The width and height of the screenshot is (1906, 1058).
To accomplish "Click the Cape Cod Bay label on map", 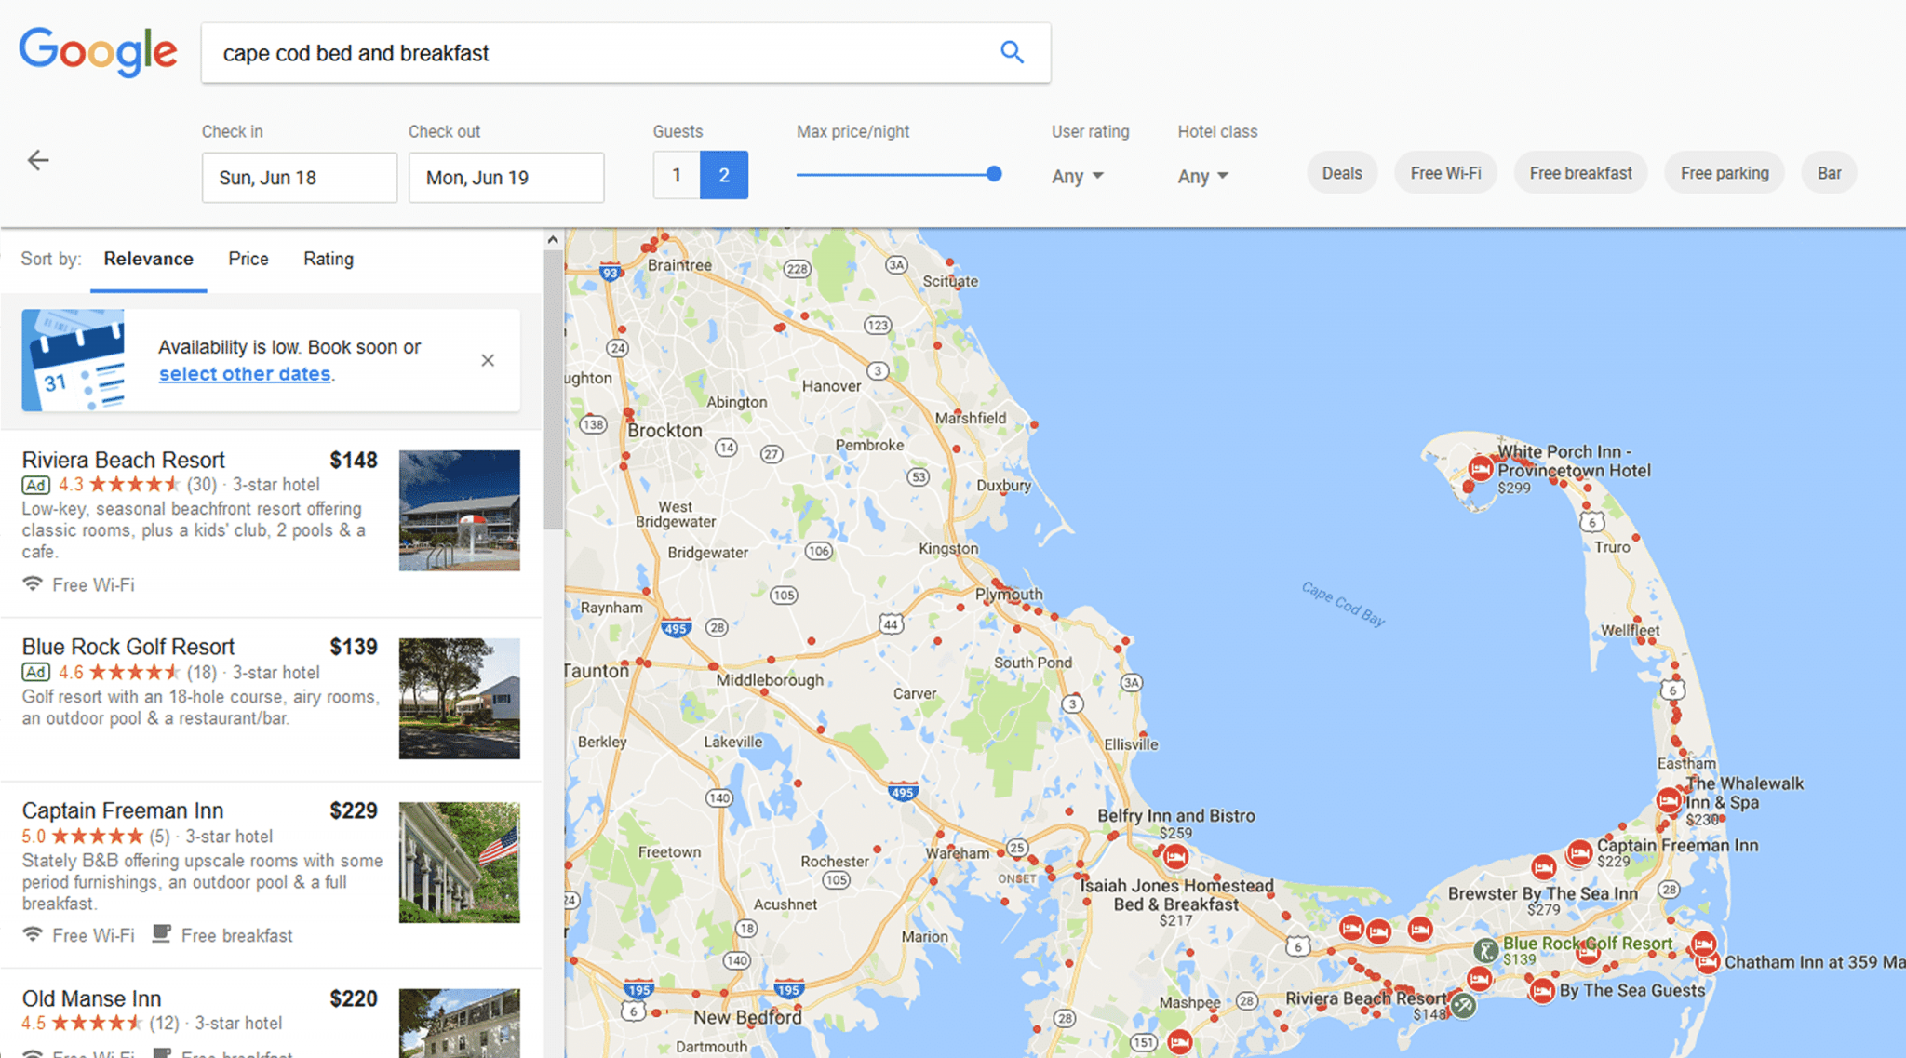I will 1343,604.
